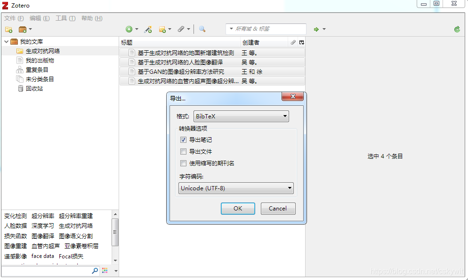
Task: Select 我的文库 library
Action: click(32, 42)
